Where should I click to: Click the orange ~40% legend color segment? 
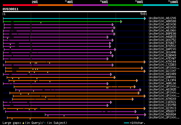pyautogui.click(x=55, y=5)
